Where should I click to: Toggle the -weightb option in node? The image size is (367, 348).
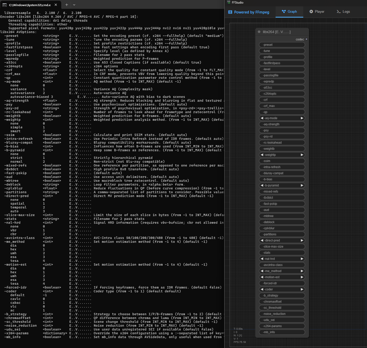tap(282, 149)
